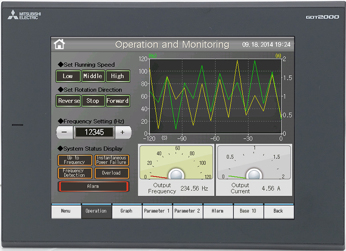Open the Parameter 1 screen
346x251 pixels.
point(157,211)
